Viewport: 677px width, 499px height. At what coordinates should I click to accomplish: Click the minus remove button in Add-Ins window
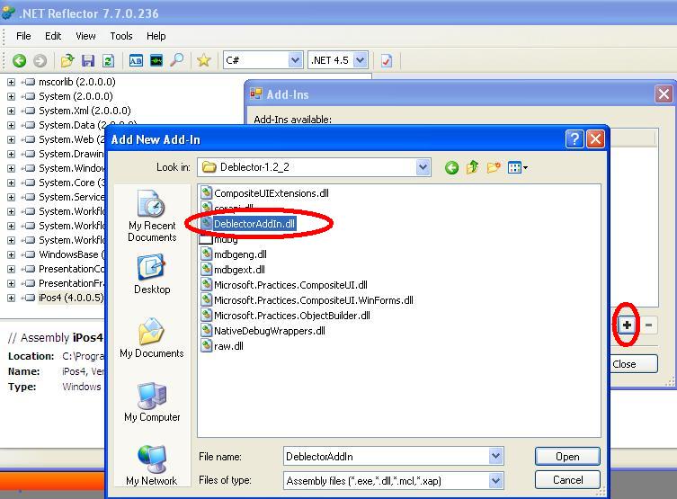(648, 325)
